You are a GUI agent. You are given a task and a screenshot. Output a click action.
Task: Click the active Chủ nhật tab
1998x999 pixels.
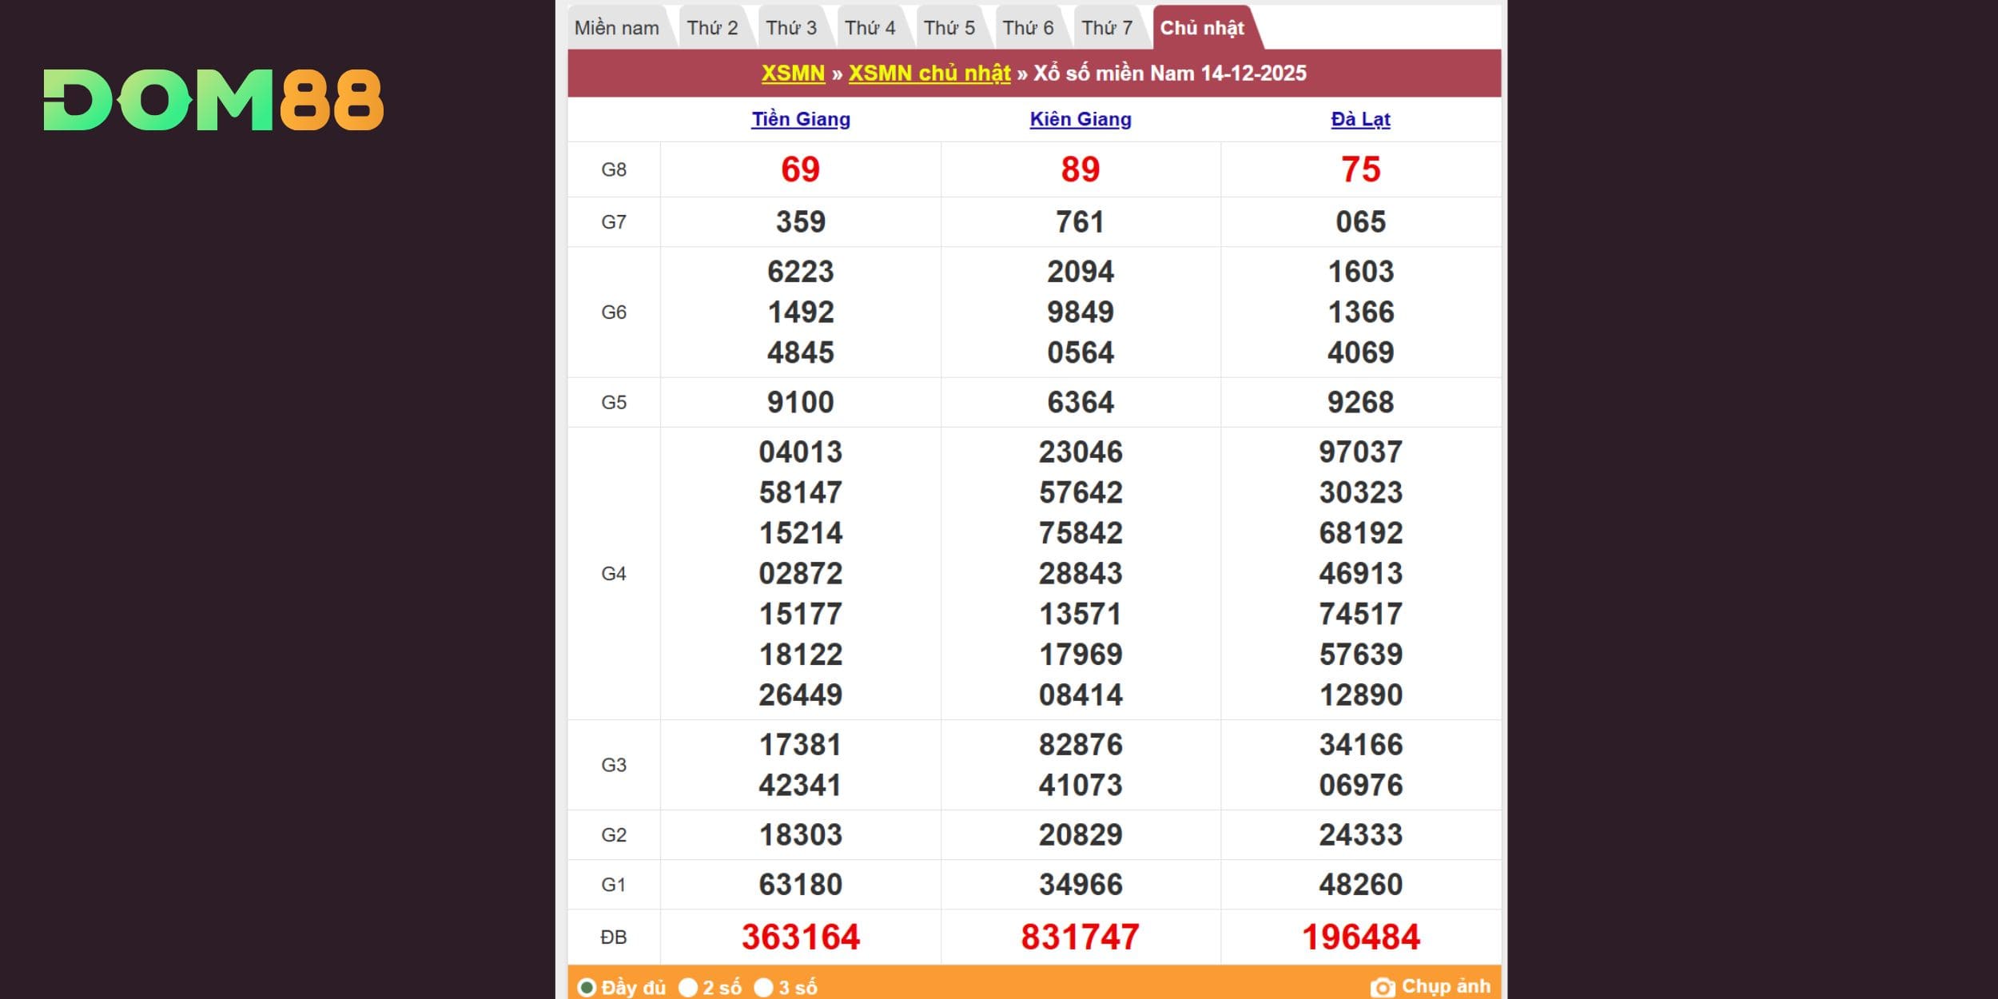(1201, 28)
